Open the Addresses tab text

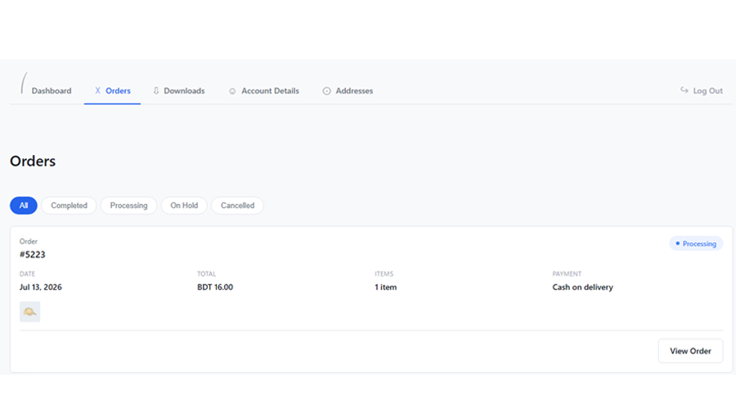354,91
